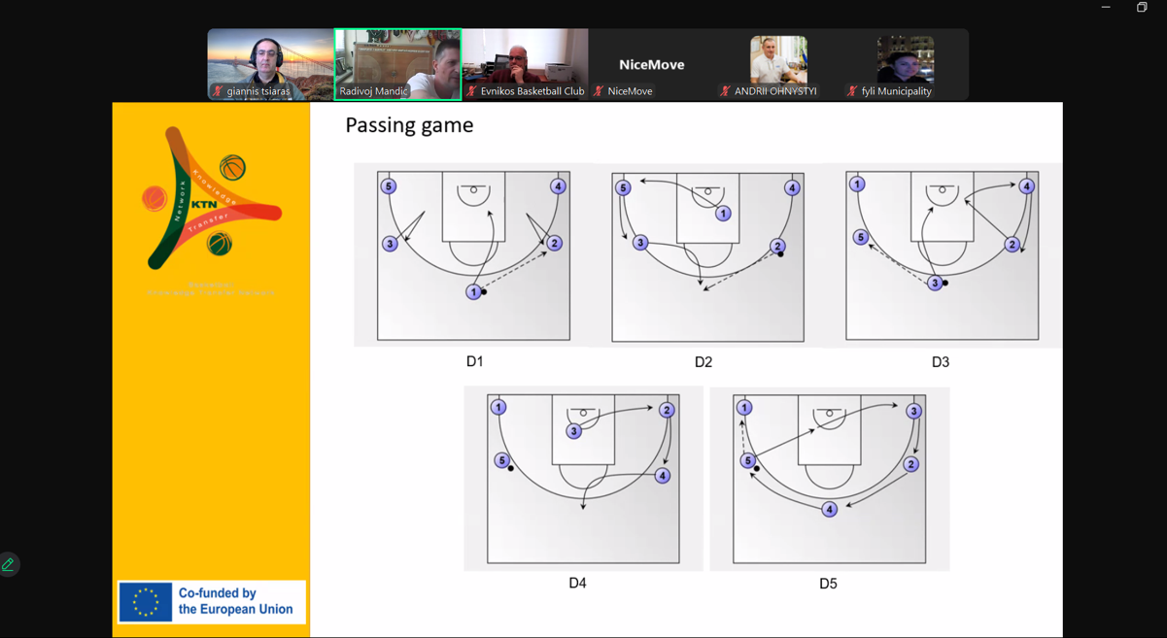Click the annotation pencil icon
The height and width of the screenshot is (638, 1167).
click(8, 564)
